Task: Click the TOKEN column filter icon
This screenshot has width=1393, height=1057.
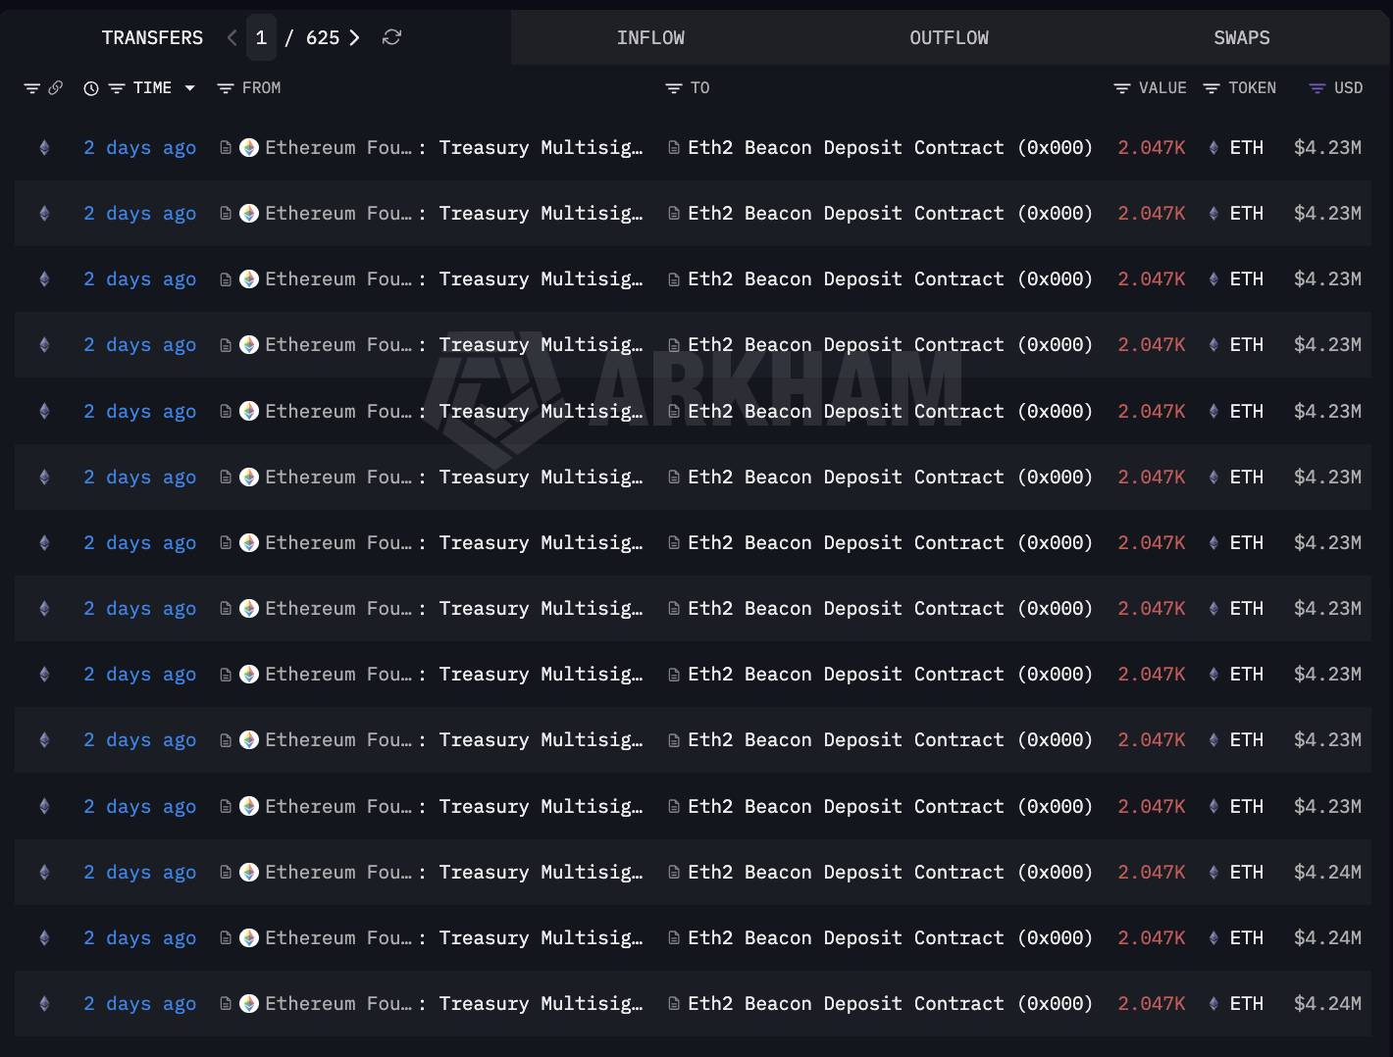Action: point(1213,87)
